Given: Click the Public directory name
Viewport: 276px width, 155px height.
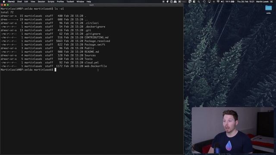Looking at the screenshot, I should point(89,48).
